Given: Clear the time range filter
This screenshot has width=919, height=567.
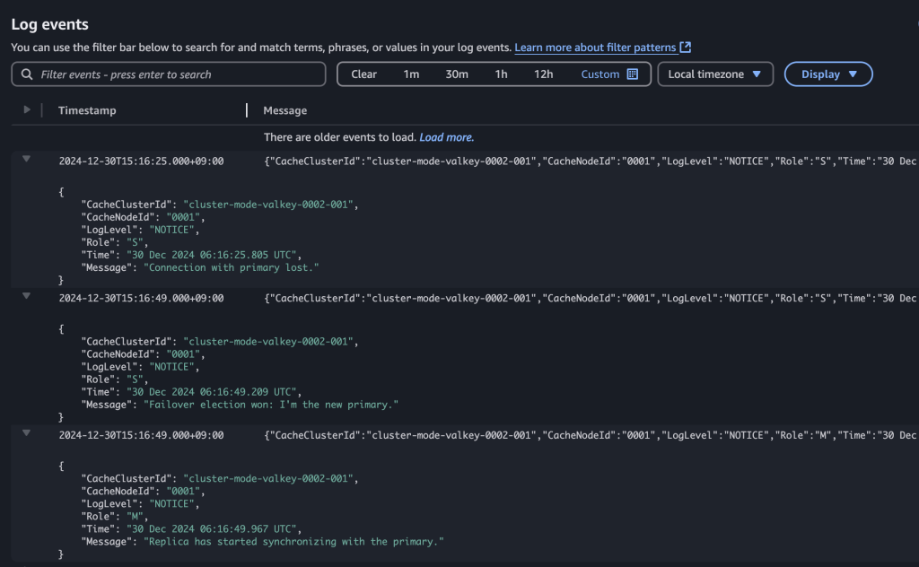Looking at the screenshot, I should [363, 74].
